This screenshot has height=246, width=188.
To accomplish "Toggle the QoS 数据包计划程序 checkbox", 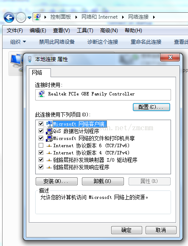I will pos(41,131).
